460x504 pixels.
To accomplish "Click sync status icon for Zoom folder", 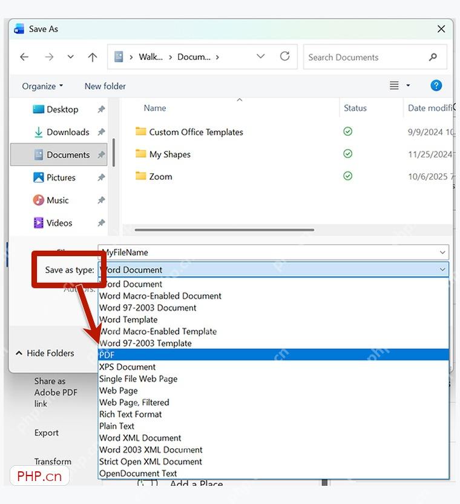I will click(x=347, y=176).
